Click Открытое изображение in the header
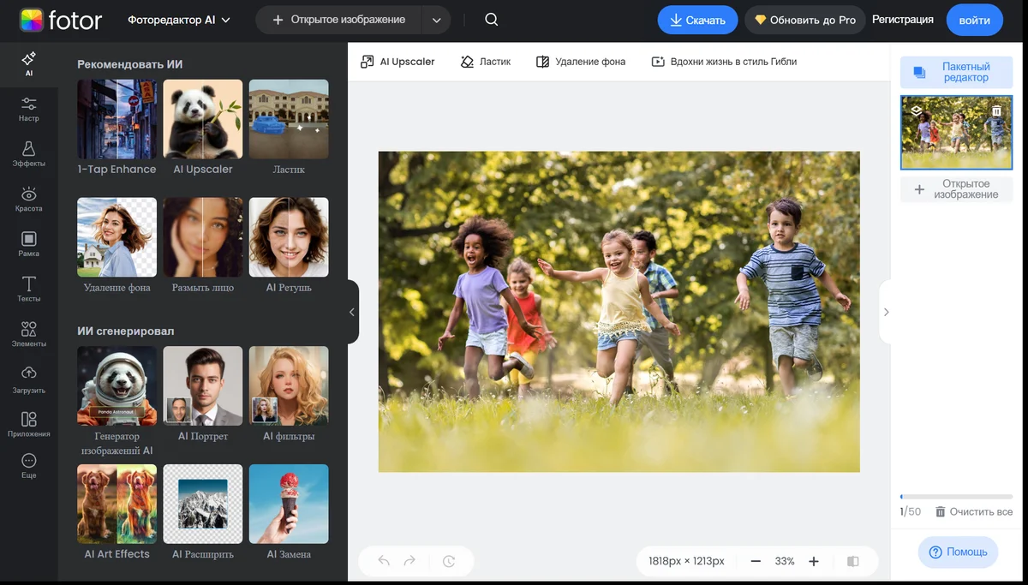The width and height of the screenshot is (1028, 585). (339, 20)
